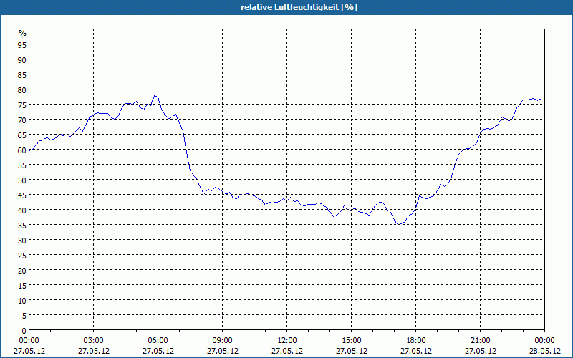This screenshot has width=573, height=358.
Task: Click the y-axis value 70
Action: pos(22,120)
